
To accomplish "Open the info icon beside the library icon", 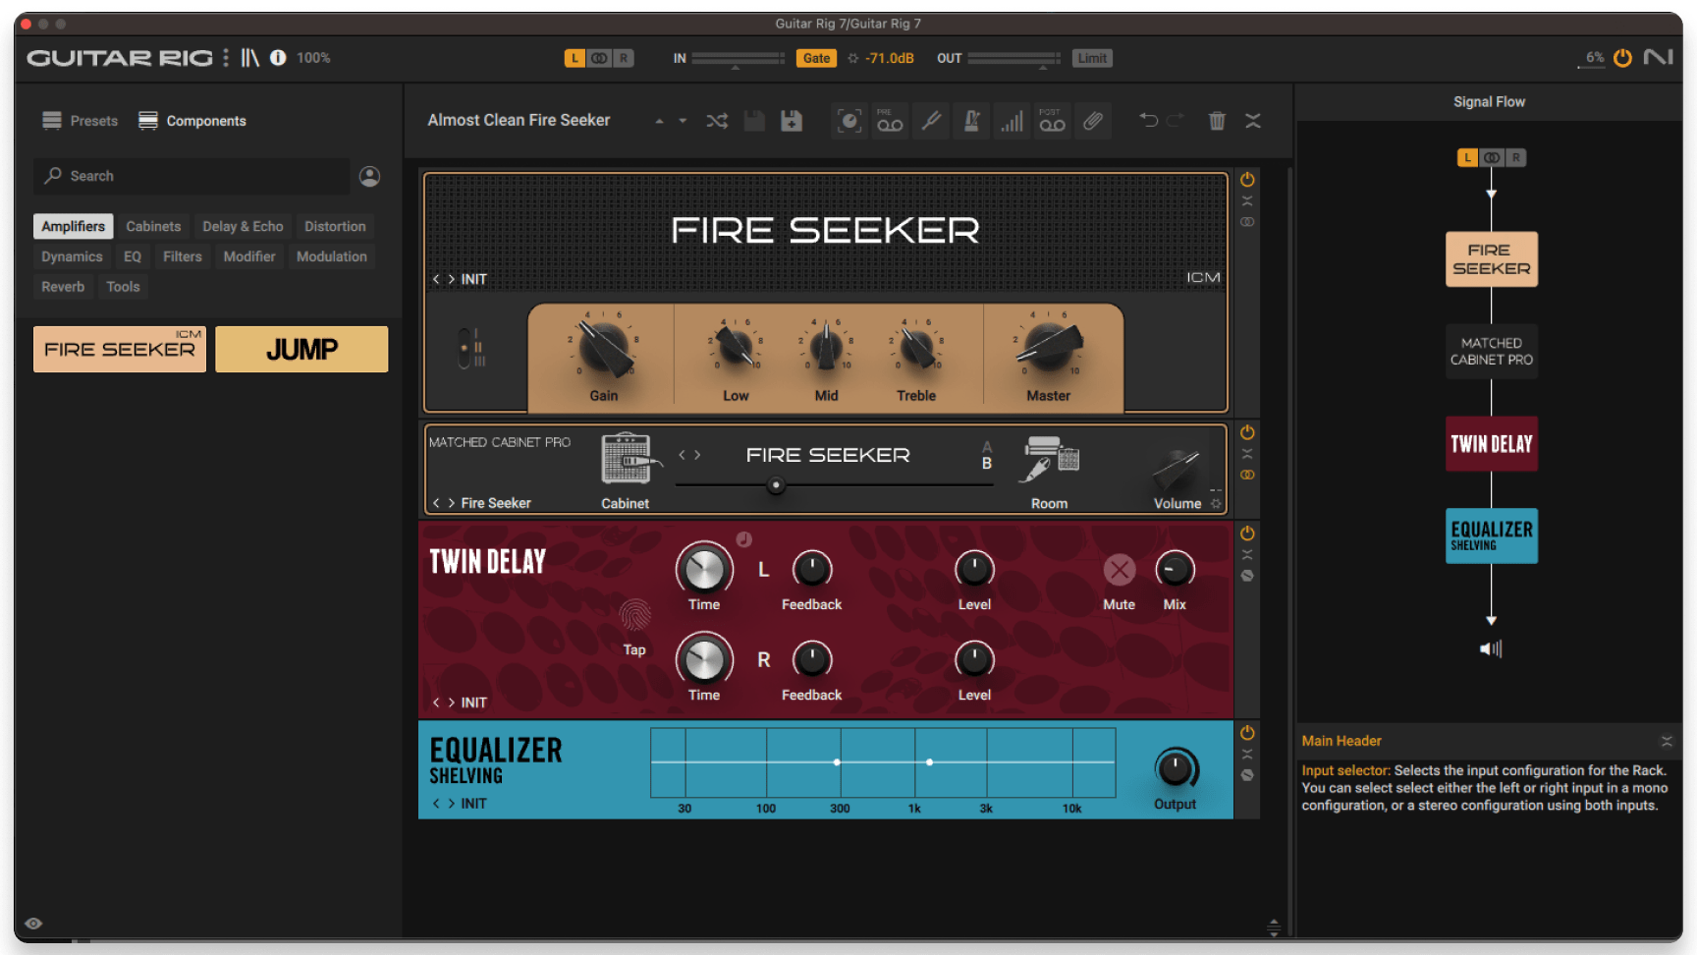I will 278,58.
